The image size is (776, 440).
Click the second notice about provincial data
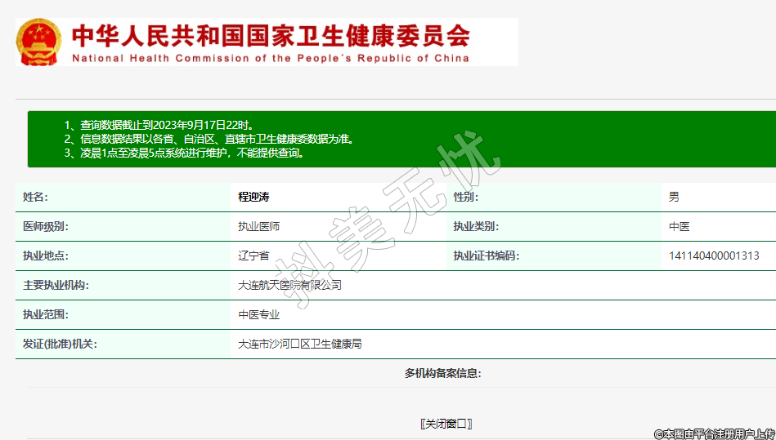[209, 139]
